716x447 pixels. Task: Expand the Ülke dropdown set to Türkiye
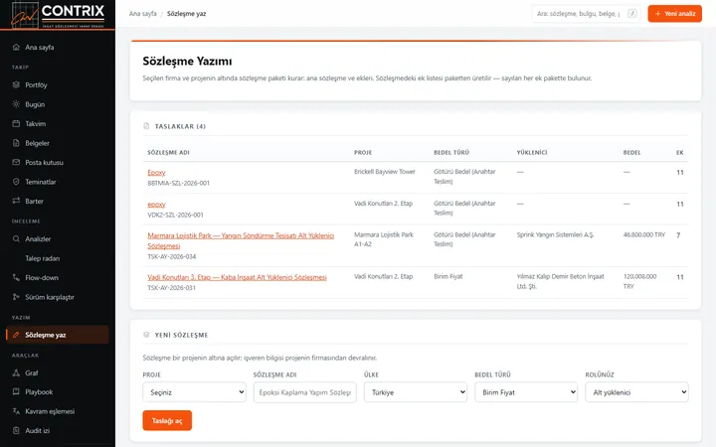point(416,392)
